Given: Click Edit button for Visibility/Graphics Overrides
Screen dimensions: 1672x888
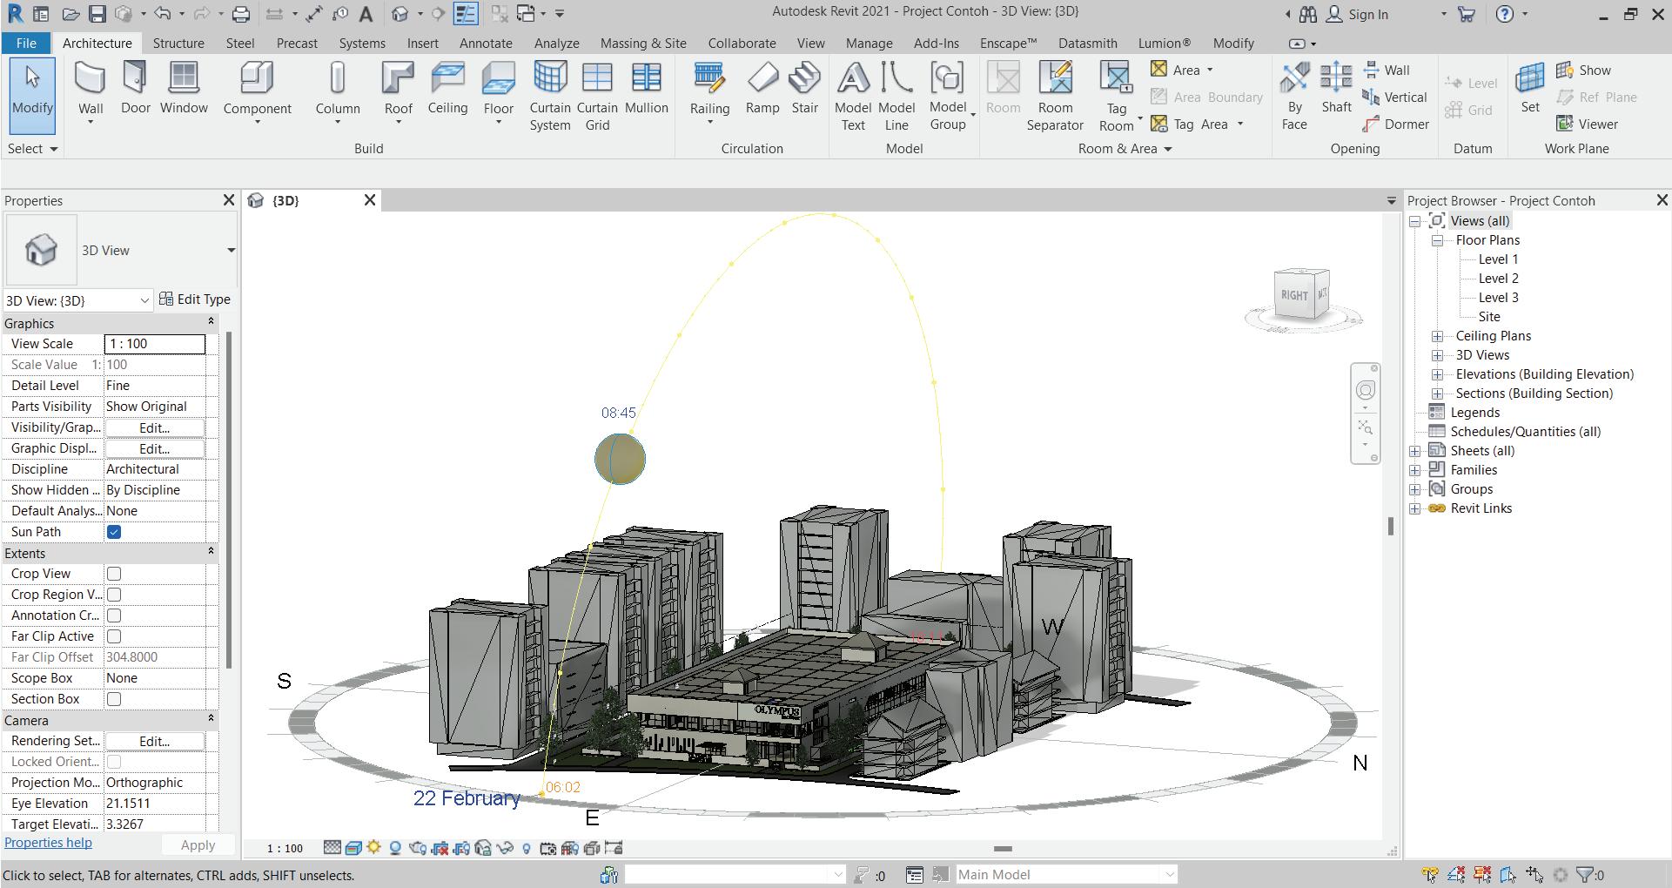Looking at the screenshot, I should coord(154,428).
